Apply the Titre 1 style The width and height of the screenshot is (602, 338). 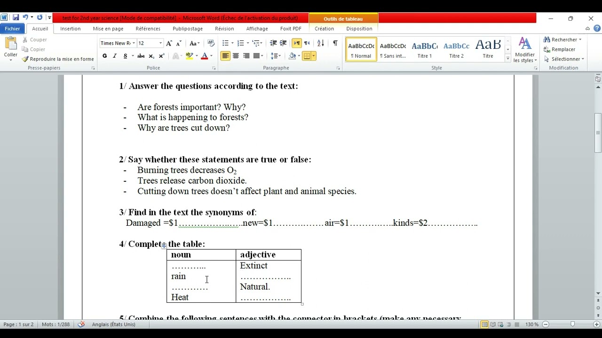pos(425,49)
